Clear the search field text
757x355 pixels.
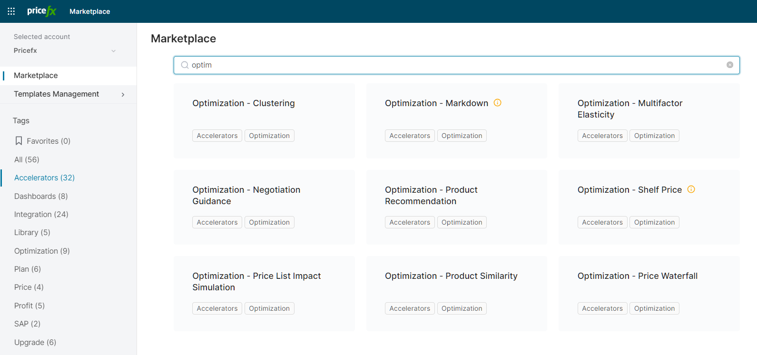coord(729,65)
